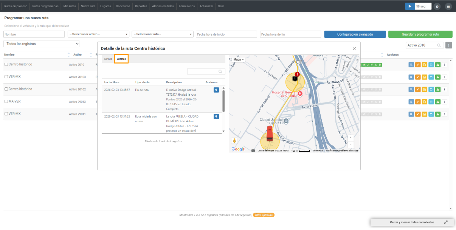Open the Seleccionar activo dropdown

pos(98,34)
